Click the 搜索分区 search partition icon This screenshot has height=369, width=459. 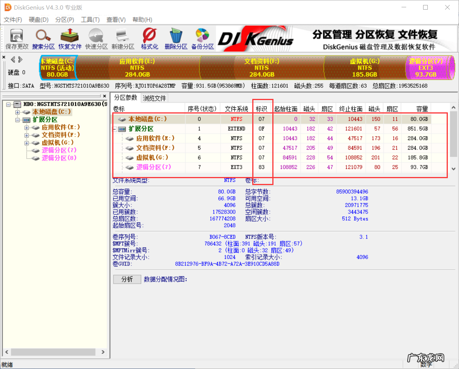[x=43, y=39]
